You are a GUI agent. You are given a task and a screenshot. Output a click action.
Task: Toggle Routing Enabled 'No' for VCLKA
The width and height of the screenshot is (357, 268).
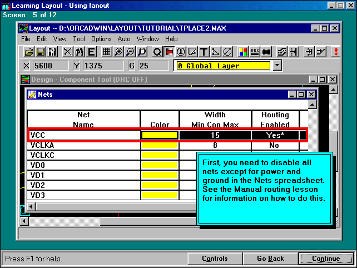click(x=275, y=145)
